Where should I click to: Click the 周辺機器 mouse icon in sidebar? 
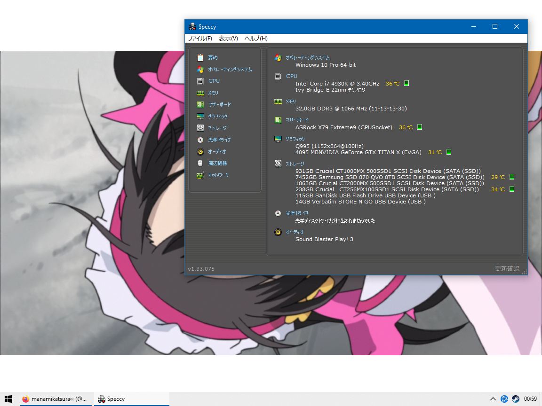click(200, 164)
